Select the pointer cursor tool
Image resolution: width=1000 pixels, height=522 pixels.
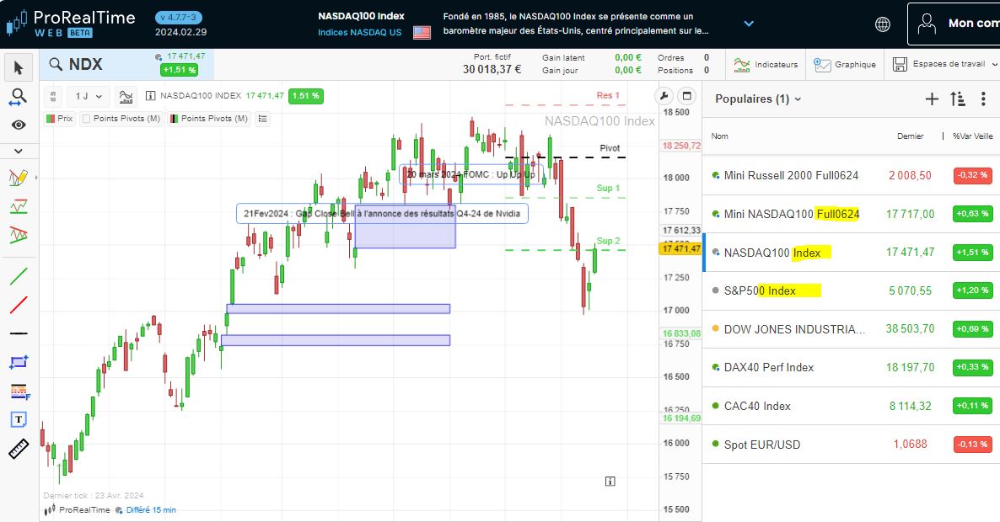(19, 68)
